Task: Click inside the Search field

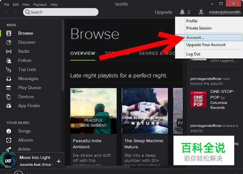Action: pyautogui.click(x=61, y=12)
